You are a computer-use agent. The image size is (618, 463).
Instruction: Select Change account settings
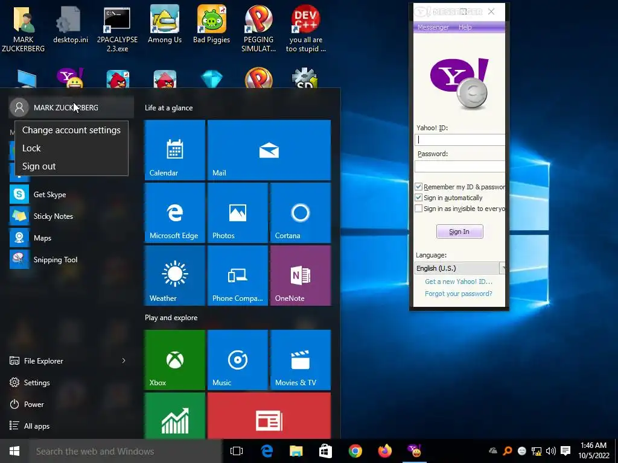click(71, 130)
